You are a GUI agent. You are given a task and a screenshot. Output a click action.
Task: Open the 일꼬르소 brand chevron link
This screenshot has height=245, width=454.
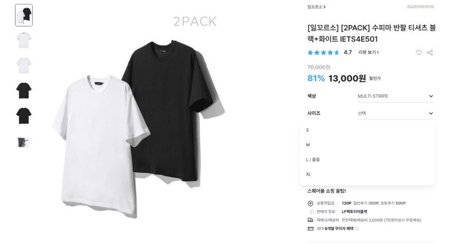[x=316, y=6]
